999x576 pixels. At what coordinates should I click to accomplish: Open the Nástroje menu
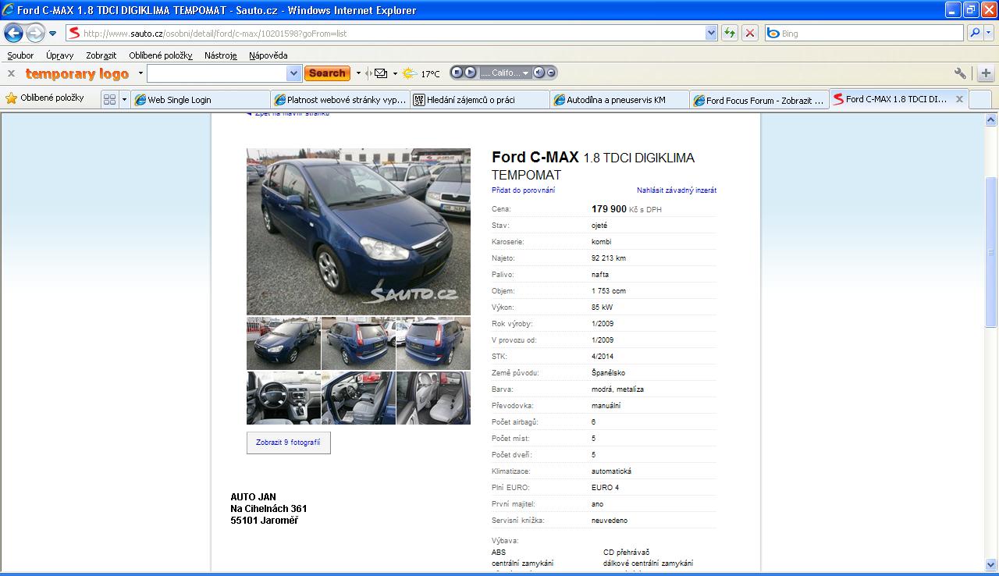[220, 55]
